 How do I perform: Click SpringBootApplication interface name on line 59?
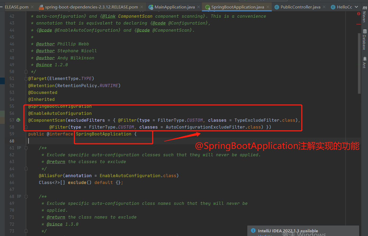click(x=104, y=134)
